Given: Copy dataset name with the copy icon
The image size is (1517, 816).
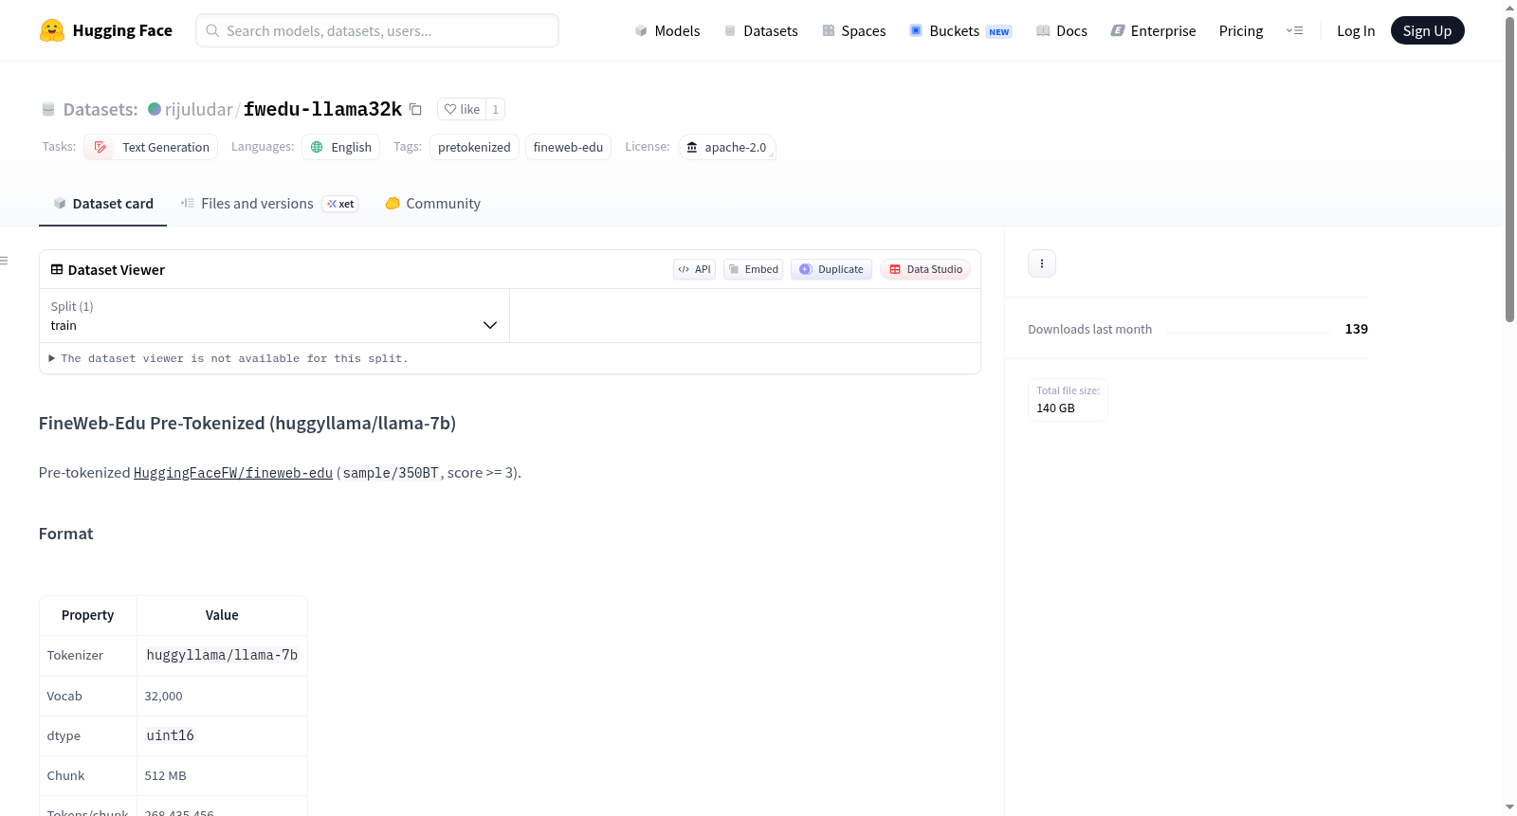Looking at the screenshot, I should coord(415,109).
